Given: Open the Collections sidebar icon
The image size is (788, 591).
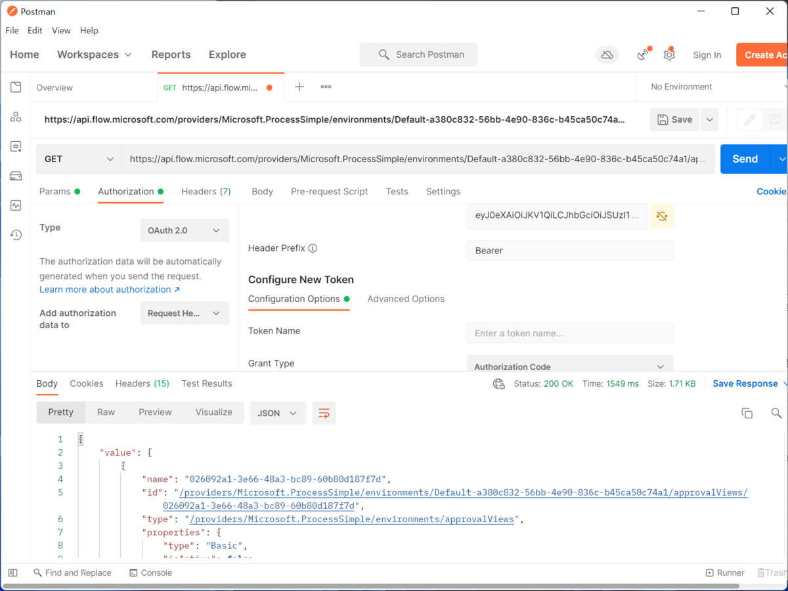Looking at the screenshot, I should click(16, 87).
